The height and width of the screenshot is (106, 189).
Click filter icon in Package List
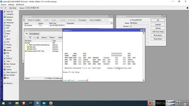tap(24, 20)
